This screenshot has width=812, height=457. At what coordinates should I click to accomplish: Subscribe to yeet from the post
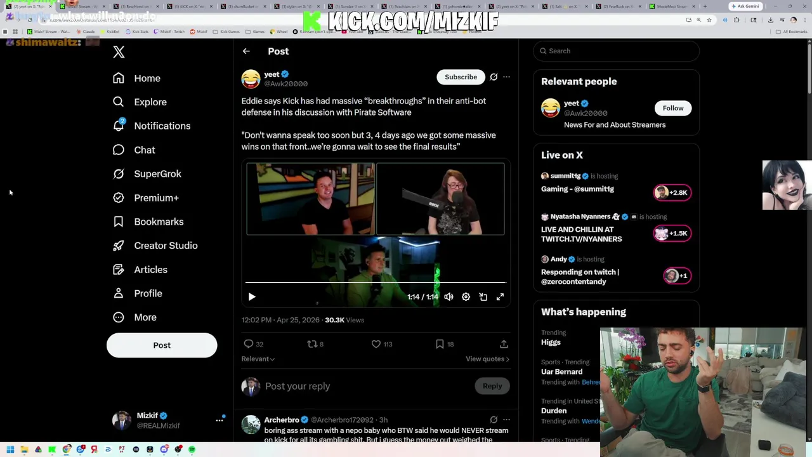(461, 77)
